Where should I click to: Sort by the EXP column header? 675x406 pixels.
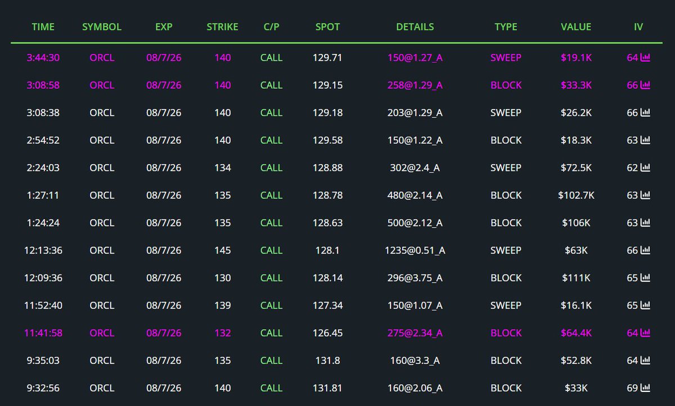tap(164, 26)
